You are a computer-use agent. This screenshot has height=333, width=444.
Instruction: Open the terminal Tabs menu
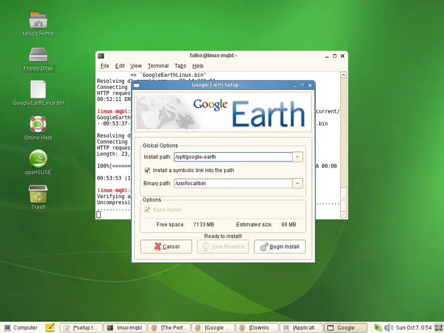pyautogui.click(x=180, y=66)
